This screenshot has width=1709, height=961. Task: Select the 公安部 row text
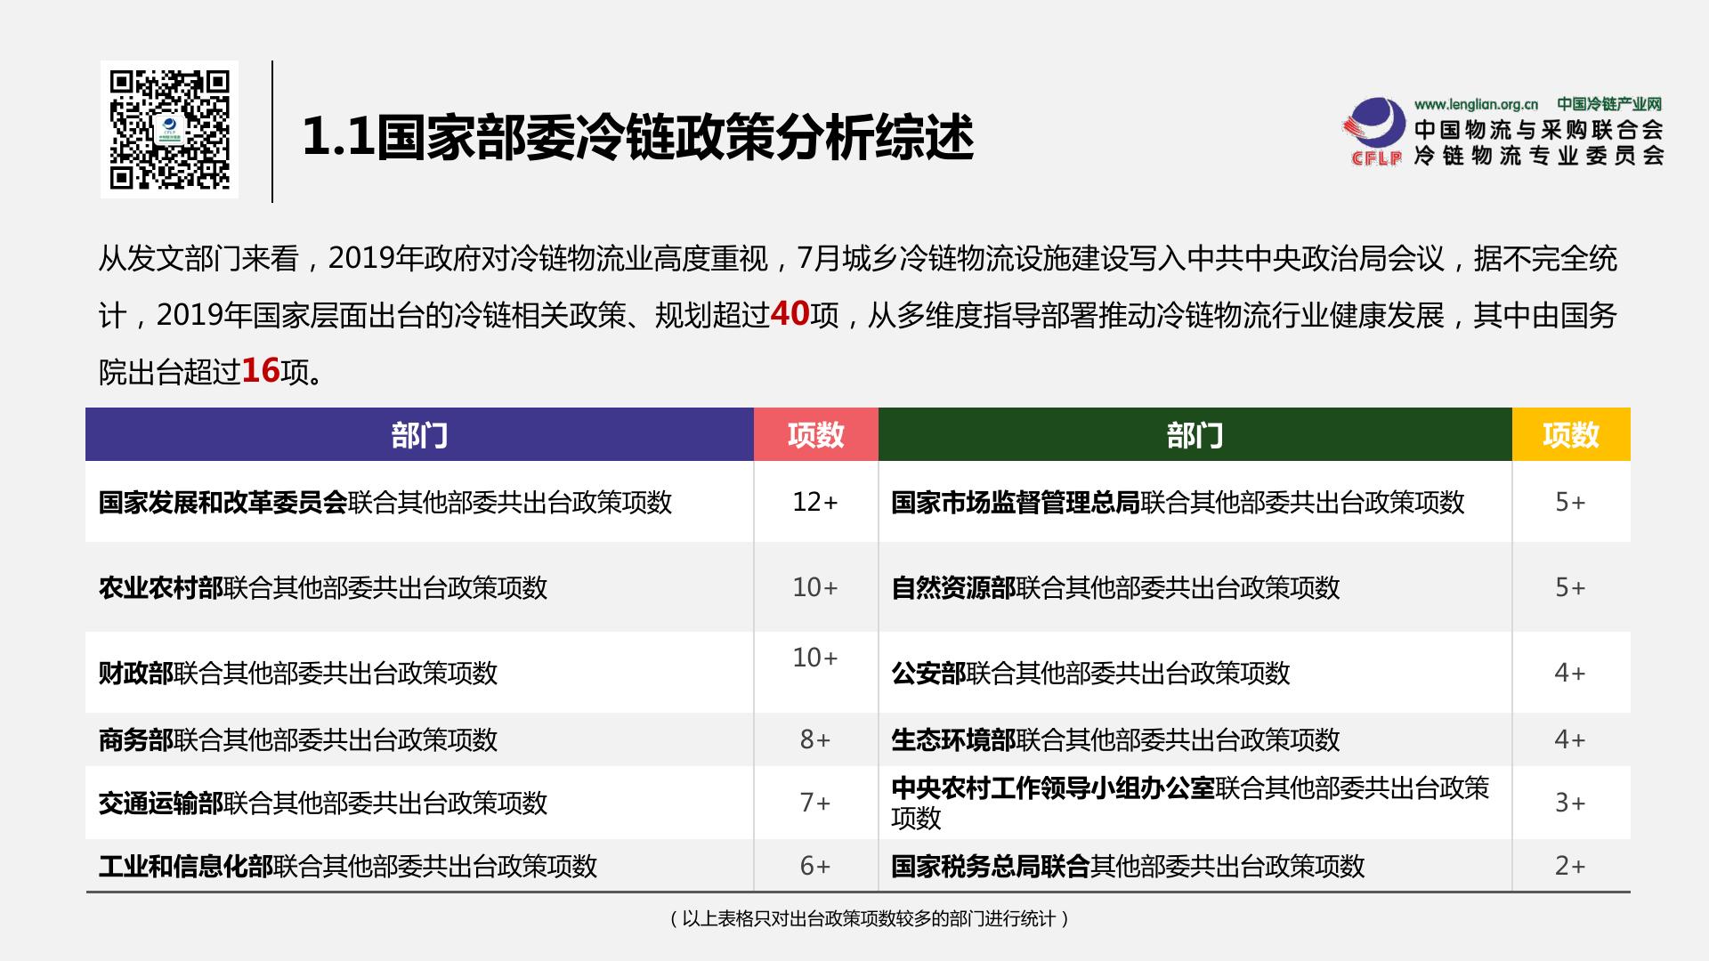coord(1090,674)
